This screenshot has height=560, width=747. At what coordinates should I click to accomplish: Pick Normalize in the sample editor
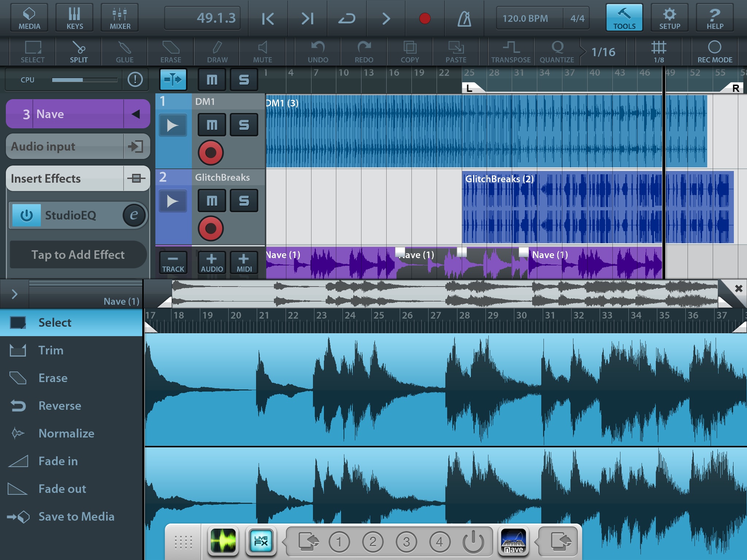(x=71, y=433)
